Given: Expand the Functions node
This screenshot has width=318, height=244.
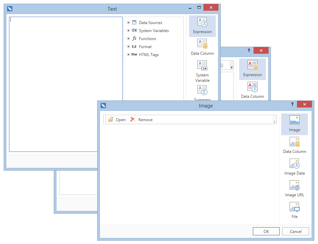Looking at the screenshot, I should (x=128, y=38).
